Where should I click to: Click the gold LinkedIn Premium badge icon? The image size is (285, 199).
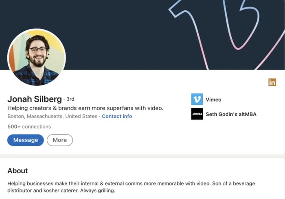(272, 82)
